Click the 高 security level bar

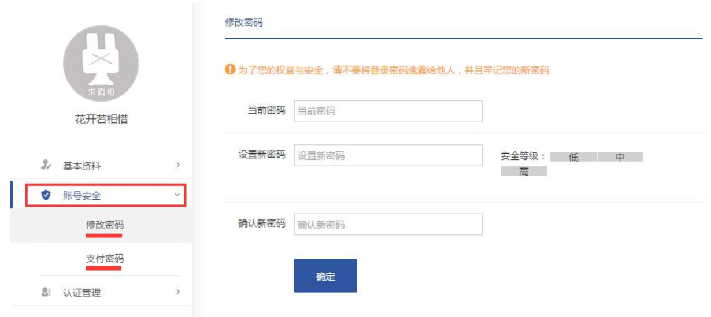pyautogui.click(x=524, y=171)
